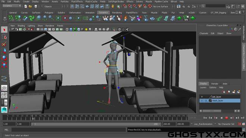This screenshot has width=246, height=138.
Task: Activate the Paint Selection tool
Action: point(4,44)
